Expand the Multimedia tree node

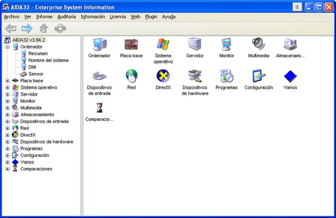[x=8, y=108]
